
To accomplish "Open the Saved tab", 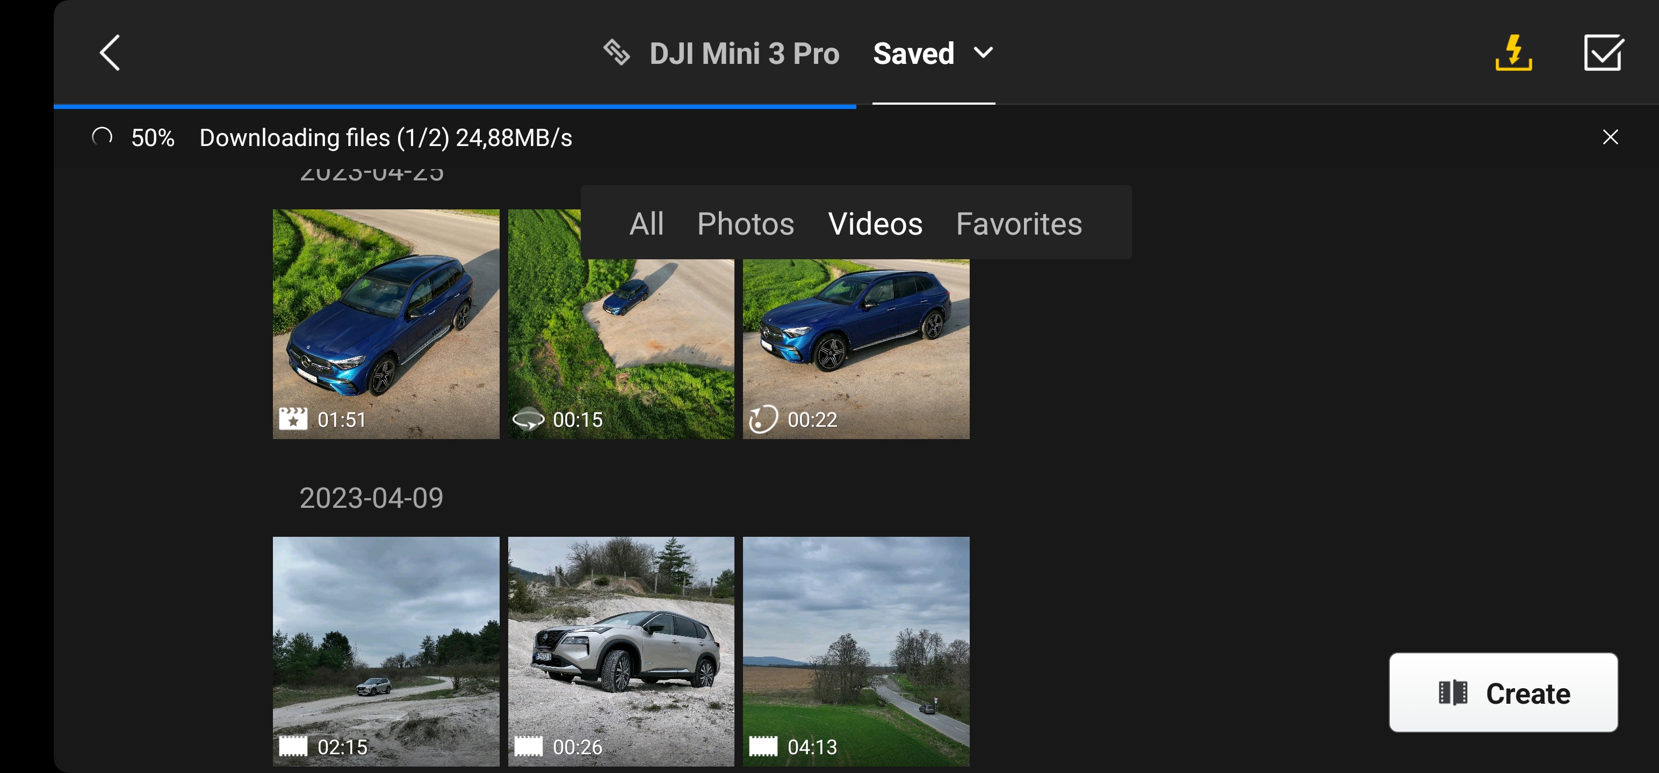I will pos(913,54).
